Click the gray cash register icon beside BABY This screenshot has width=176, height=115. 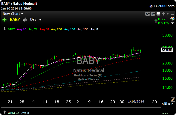[x=25, y=20]
